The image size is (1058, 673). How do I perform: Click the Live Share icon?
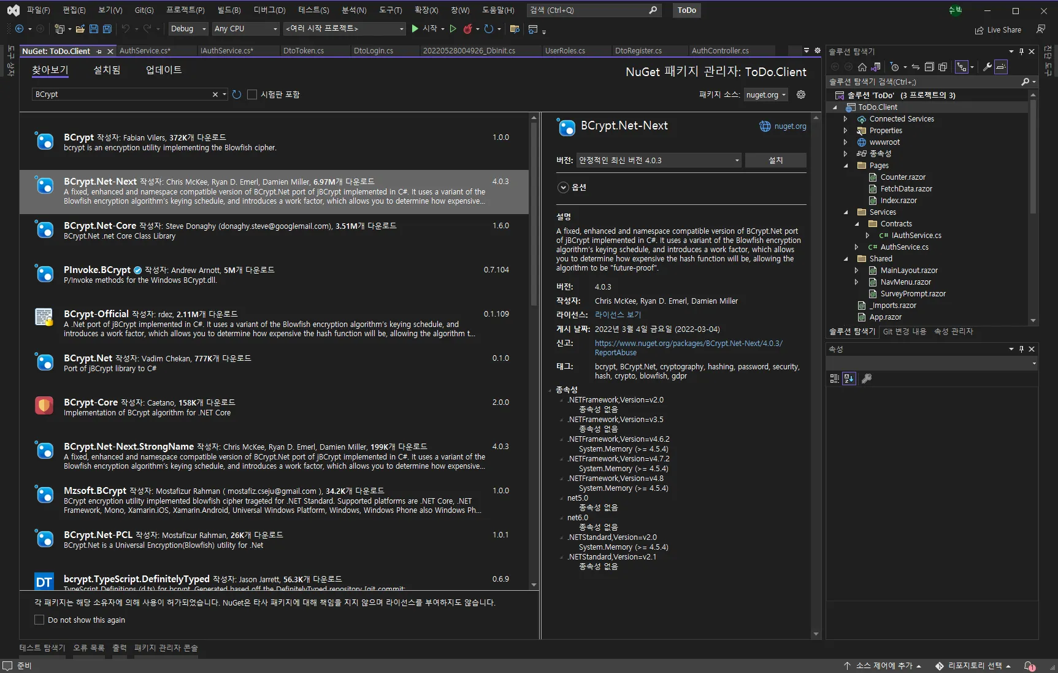[979, 30]
